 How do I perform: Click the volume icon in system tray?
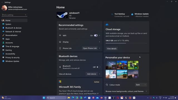(166, 98)
